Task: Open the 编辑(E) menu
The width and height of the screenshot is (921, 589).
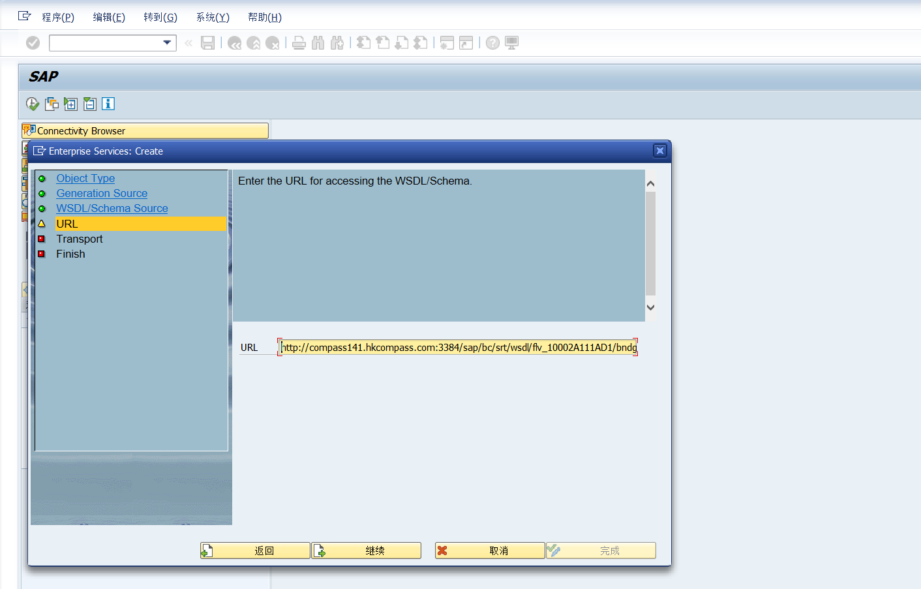Action: pyautogui.click(x=109, y=18)
